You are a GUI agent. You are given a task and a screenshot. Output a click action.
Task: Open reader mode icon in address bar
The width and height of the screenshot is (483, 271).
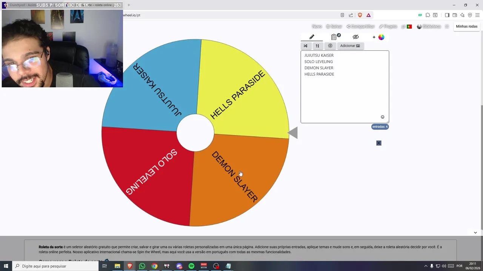pos(342,15)
